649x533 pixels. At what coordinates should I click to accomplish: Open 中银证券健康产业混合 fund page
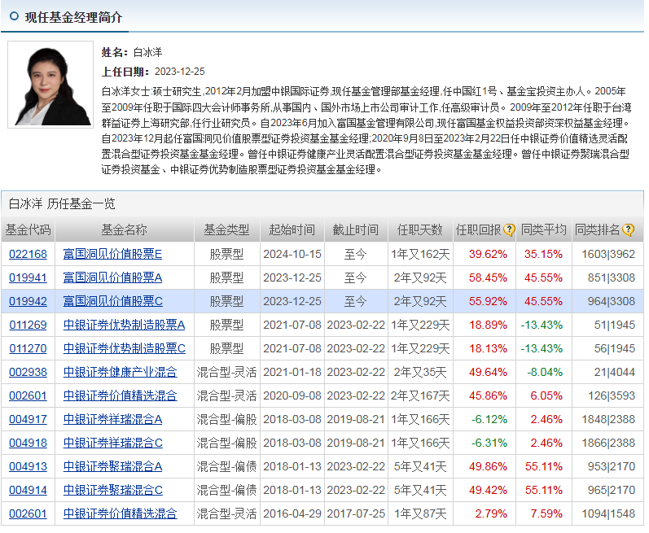[x=120, y=372]
